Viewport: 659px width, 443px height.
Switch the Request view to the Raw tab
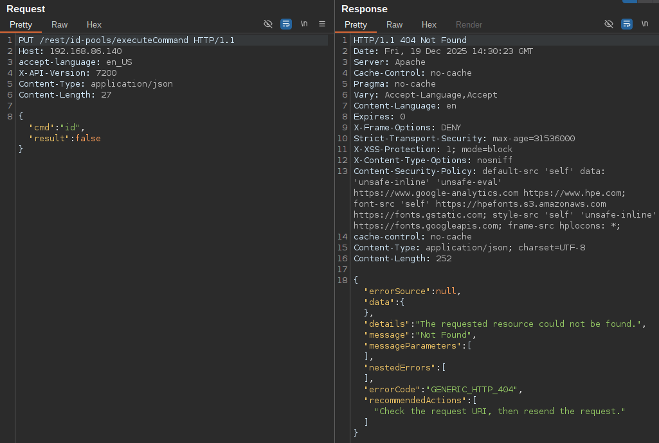[59, 25]
